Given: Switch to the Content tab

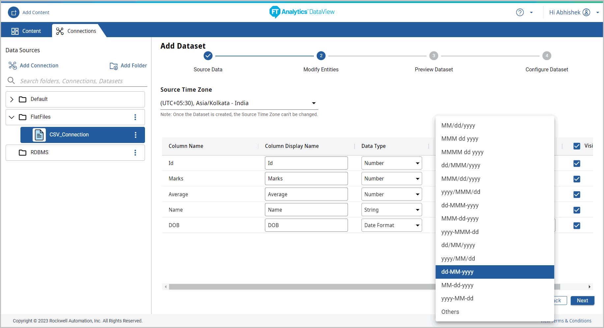Looking at the screenshot, I should click(x=26, y=31).
